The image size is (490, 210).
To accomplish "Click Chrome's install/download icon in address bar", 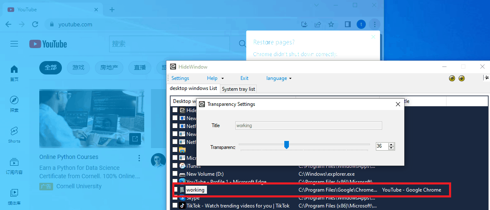I will click(304, 24).
